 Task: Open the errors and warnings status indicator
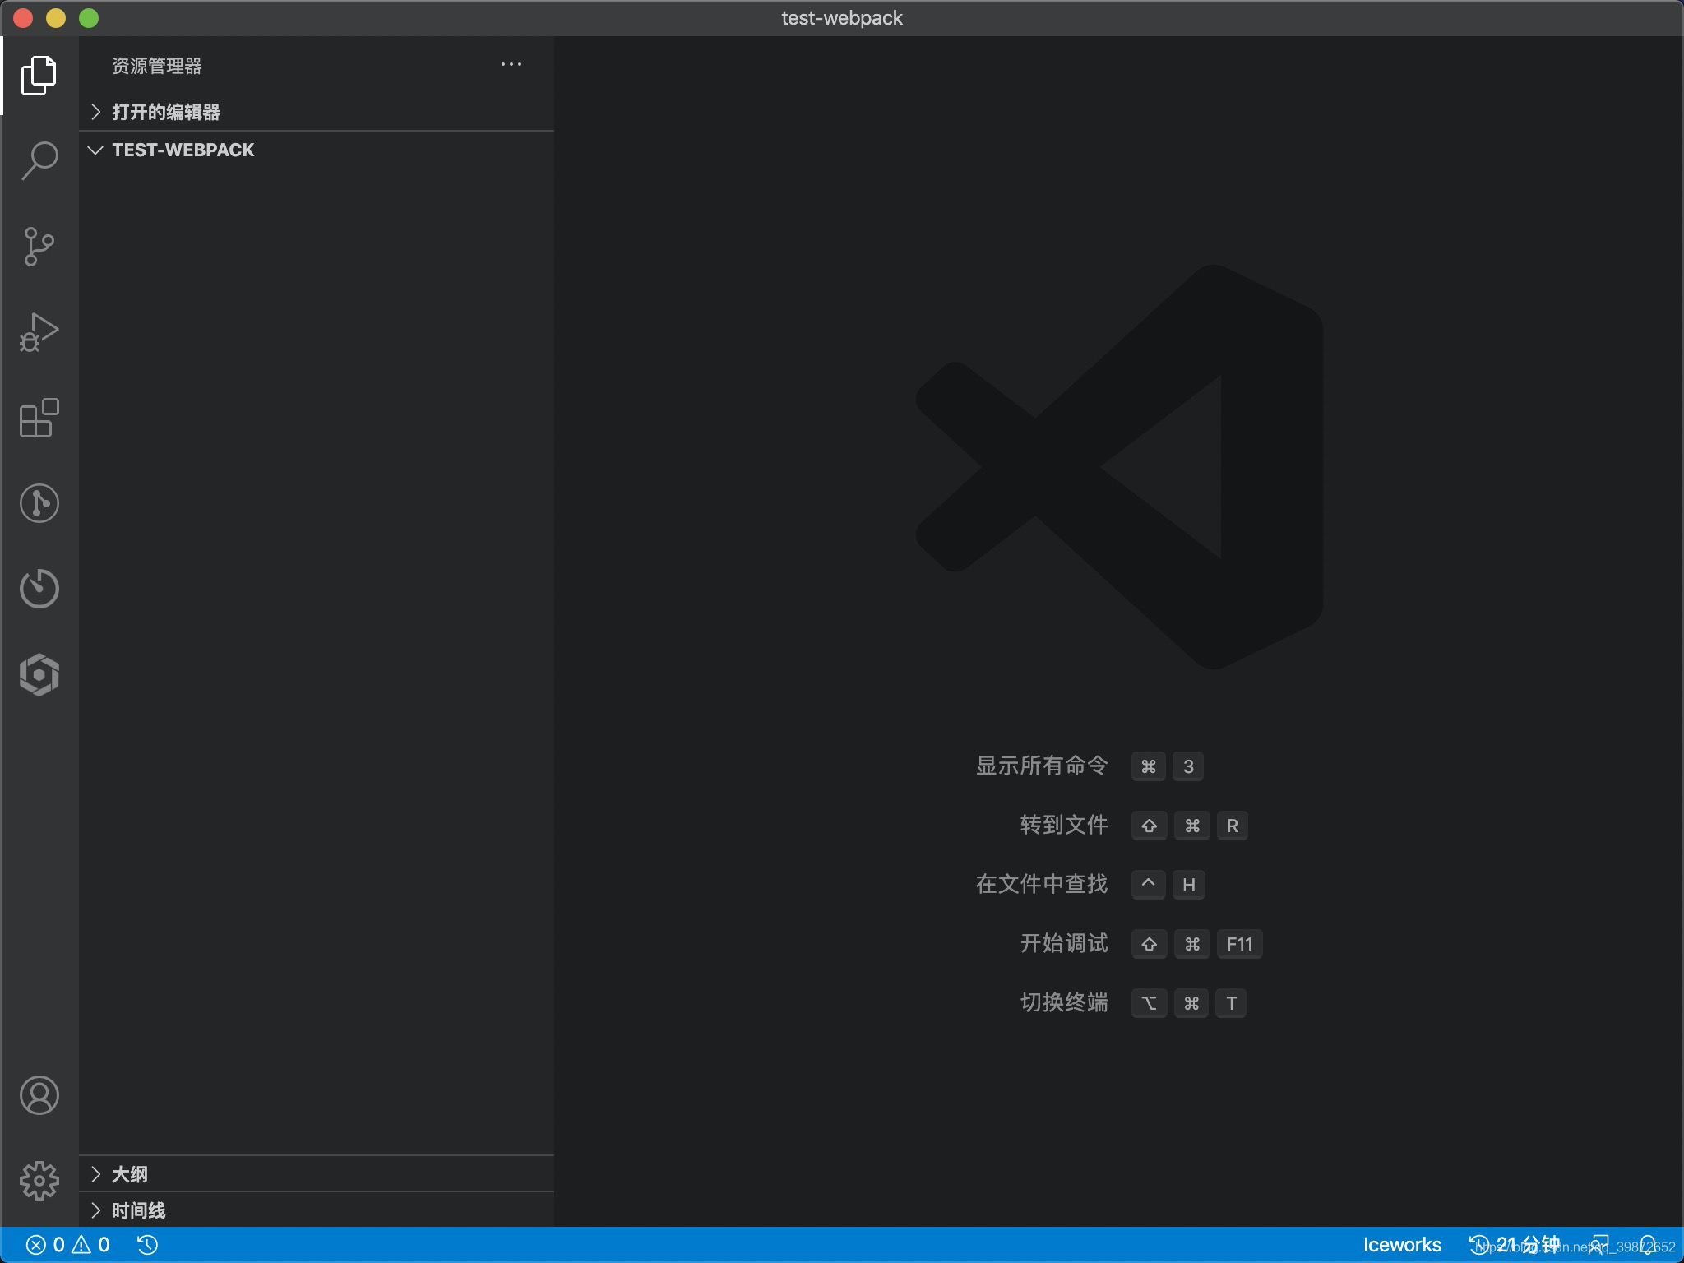pos(68,1245)
